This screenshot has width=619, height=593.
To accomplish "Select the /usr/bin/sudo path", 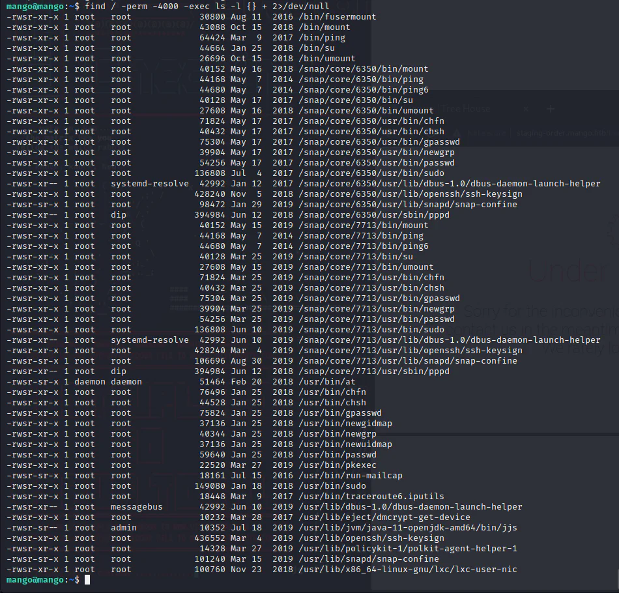I will [x=332, y=486].
